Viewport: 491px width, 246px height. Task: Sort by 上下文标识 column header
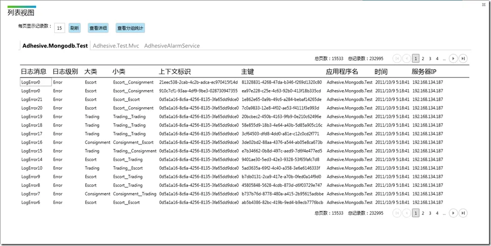click(x=175, y=72)
